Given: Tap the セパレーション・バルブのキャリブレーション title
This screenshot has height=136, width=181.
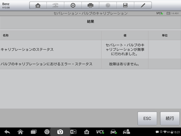Looking at the screenshot, I should pos(90,13).
